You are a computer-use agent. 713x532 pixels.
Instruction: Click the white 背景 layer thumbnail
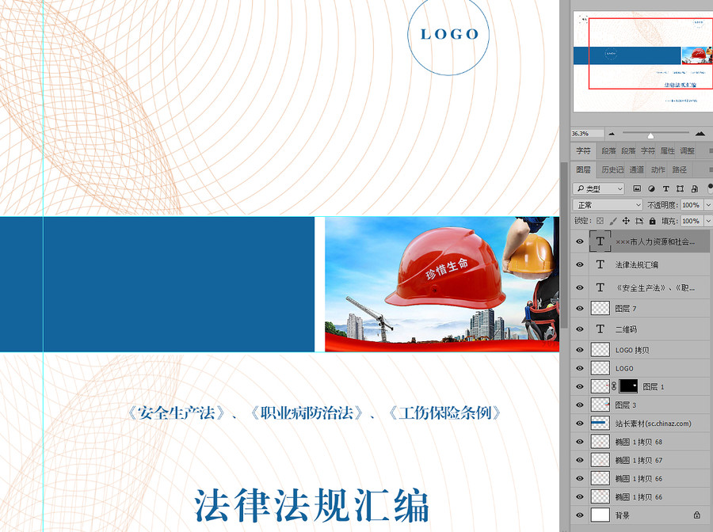click(x=601, y=515)
